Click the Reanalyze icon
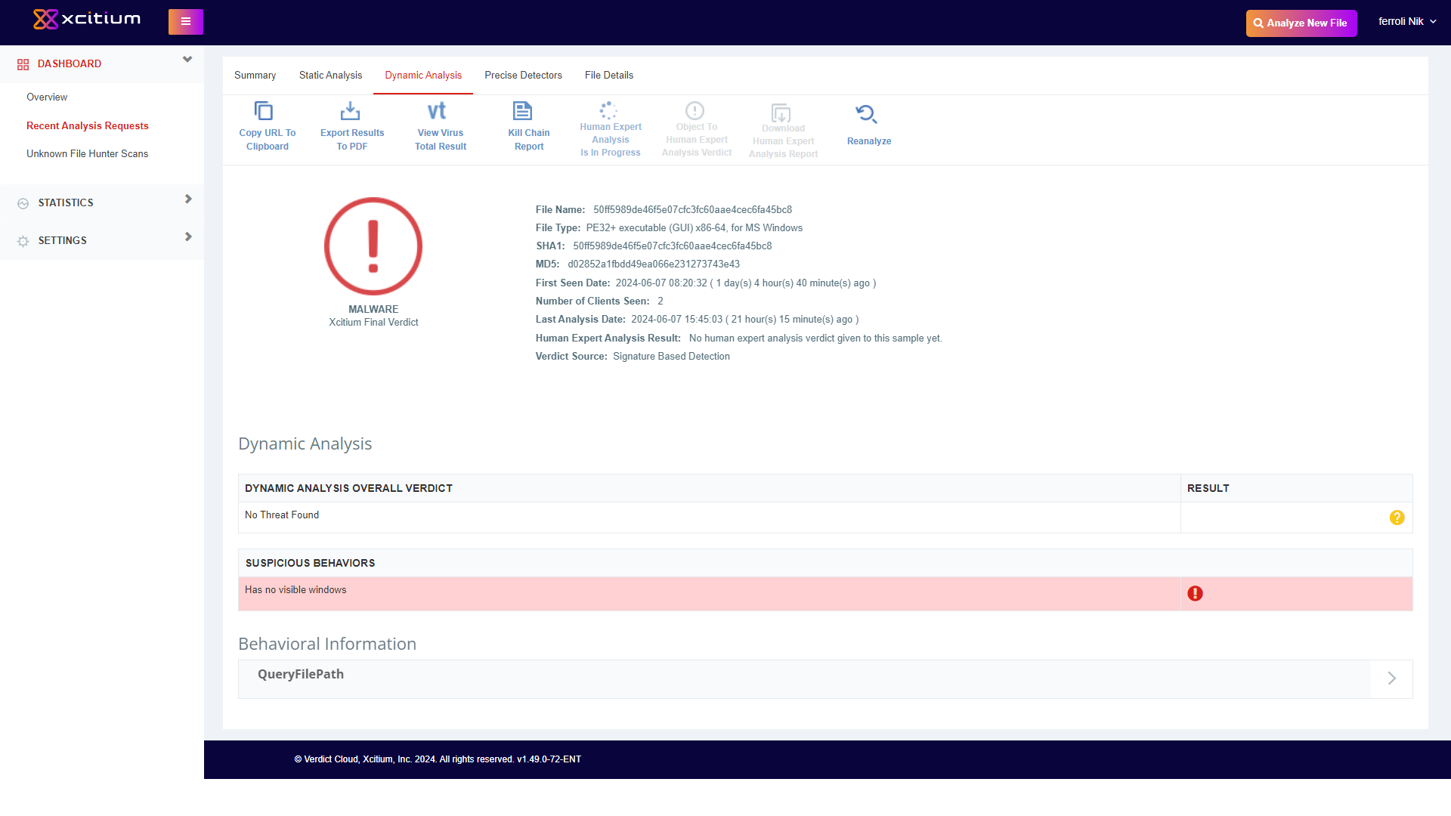Image resolution: width=1451 pixels, height=816 pixels. pyautogui.click(x=866, y=114)
